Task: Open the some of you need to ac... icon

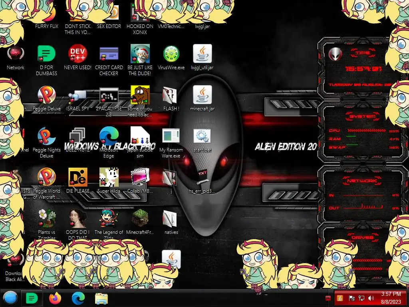Action: tap(140, 95)
